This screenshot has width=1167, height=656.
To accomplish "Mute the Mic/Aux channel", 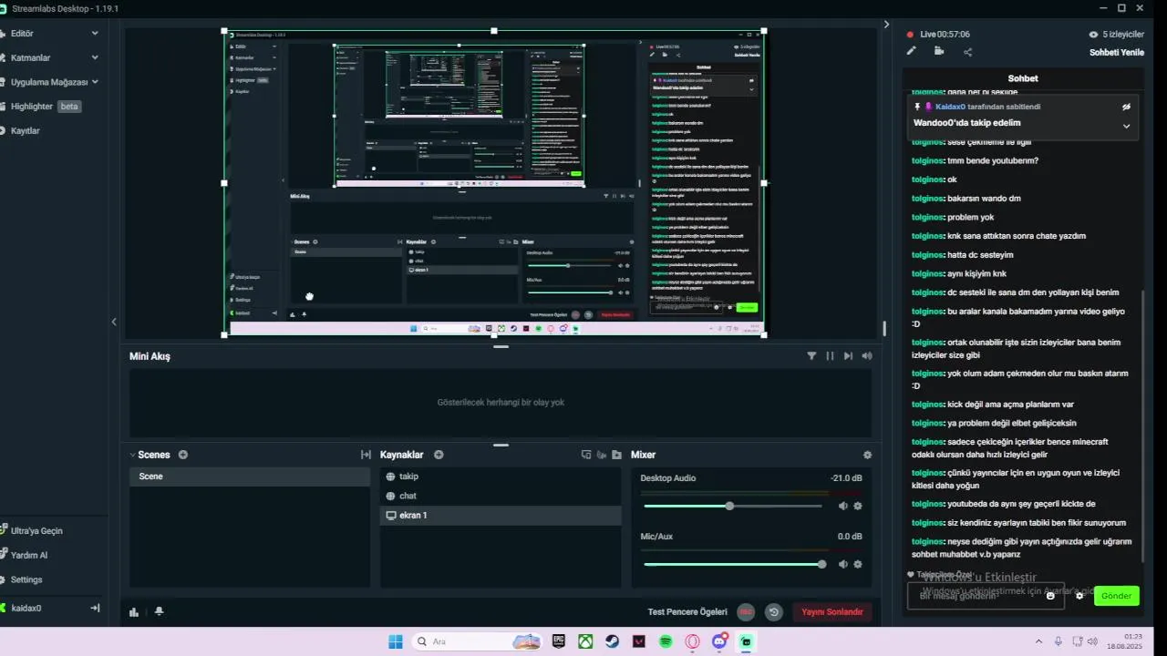I will pyautogui.click(x=842, y=564).
